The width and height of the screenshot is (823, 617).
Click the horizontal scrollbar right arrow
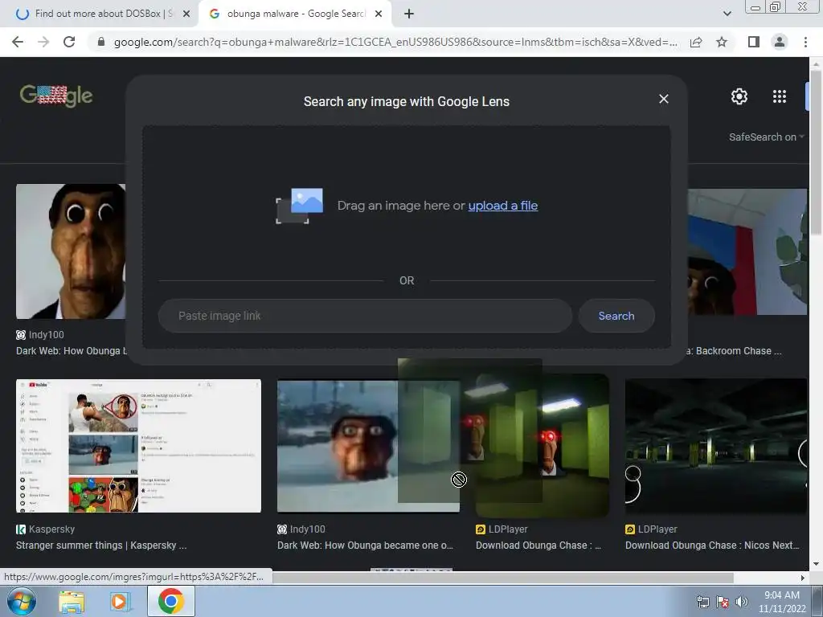[802, 578]
